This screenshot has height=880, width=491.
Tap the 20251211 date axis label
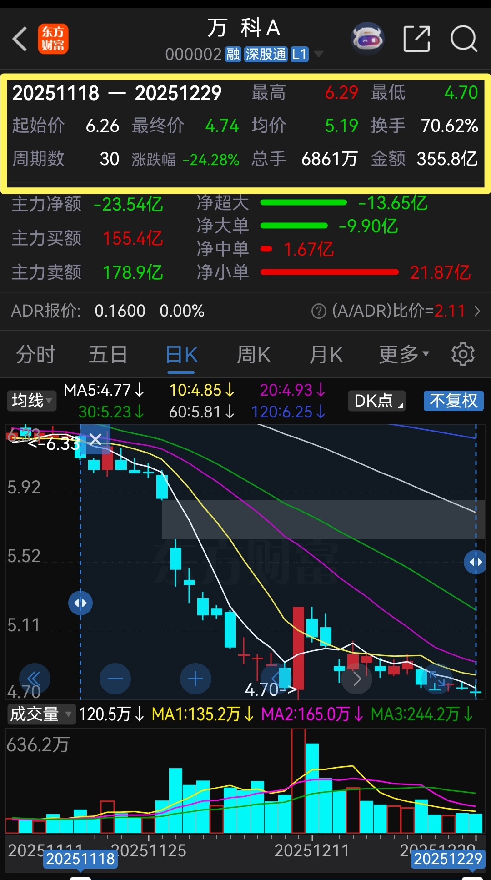pos(312,851)
